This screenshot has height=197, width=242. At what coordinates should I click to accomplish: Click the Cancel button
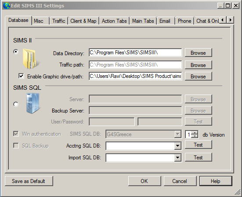(x=180, y=181)
